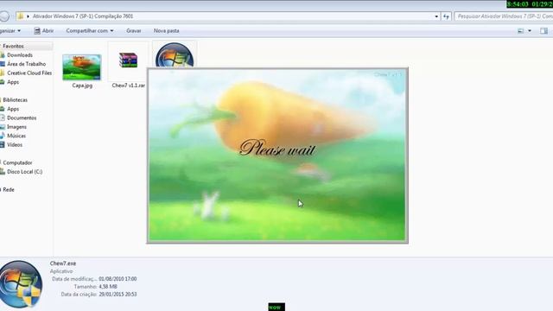Click the address bar path text

point(83,16)
